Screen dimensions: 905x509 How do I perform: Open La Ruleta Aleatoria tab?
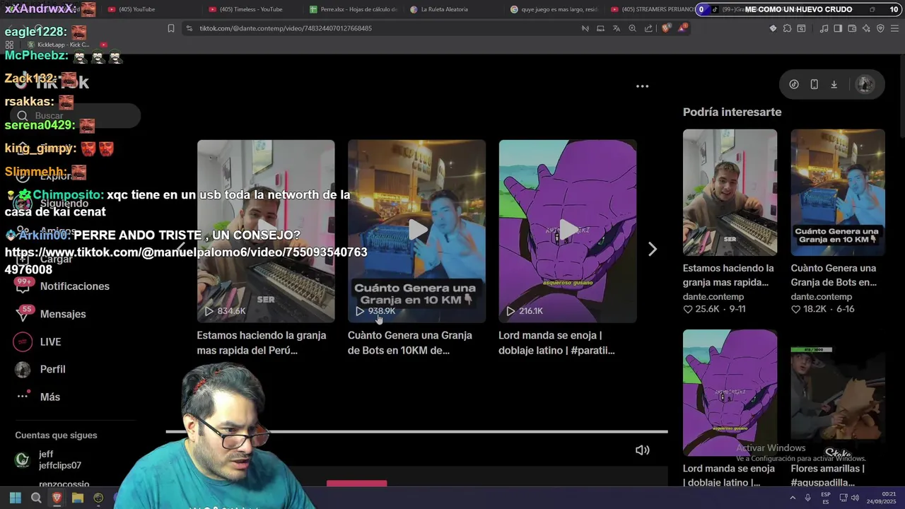tap(452, 9)
